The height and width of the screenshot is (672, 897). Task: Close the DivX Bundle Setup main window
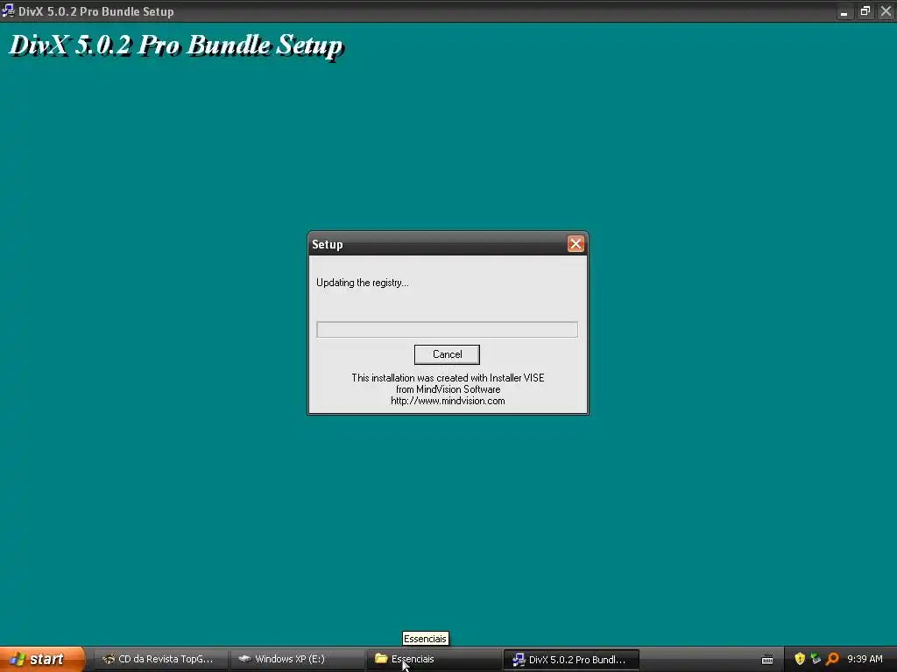coord(886,11)
